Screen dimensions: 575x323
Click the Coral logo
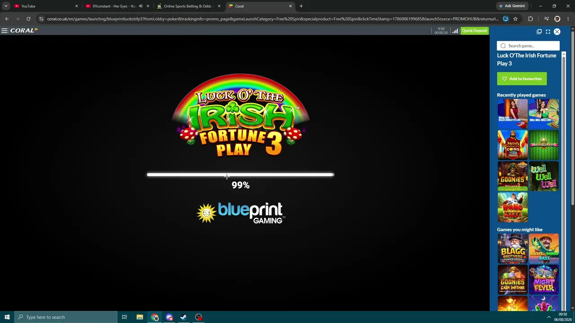[24, 31]
